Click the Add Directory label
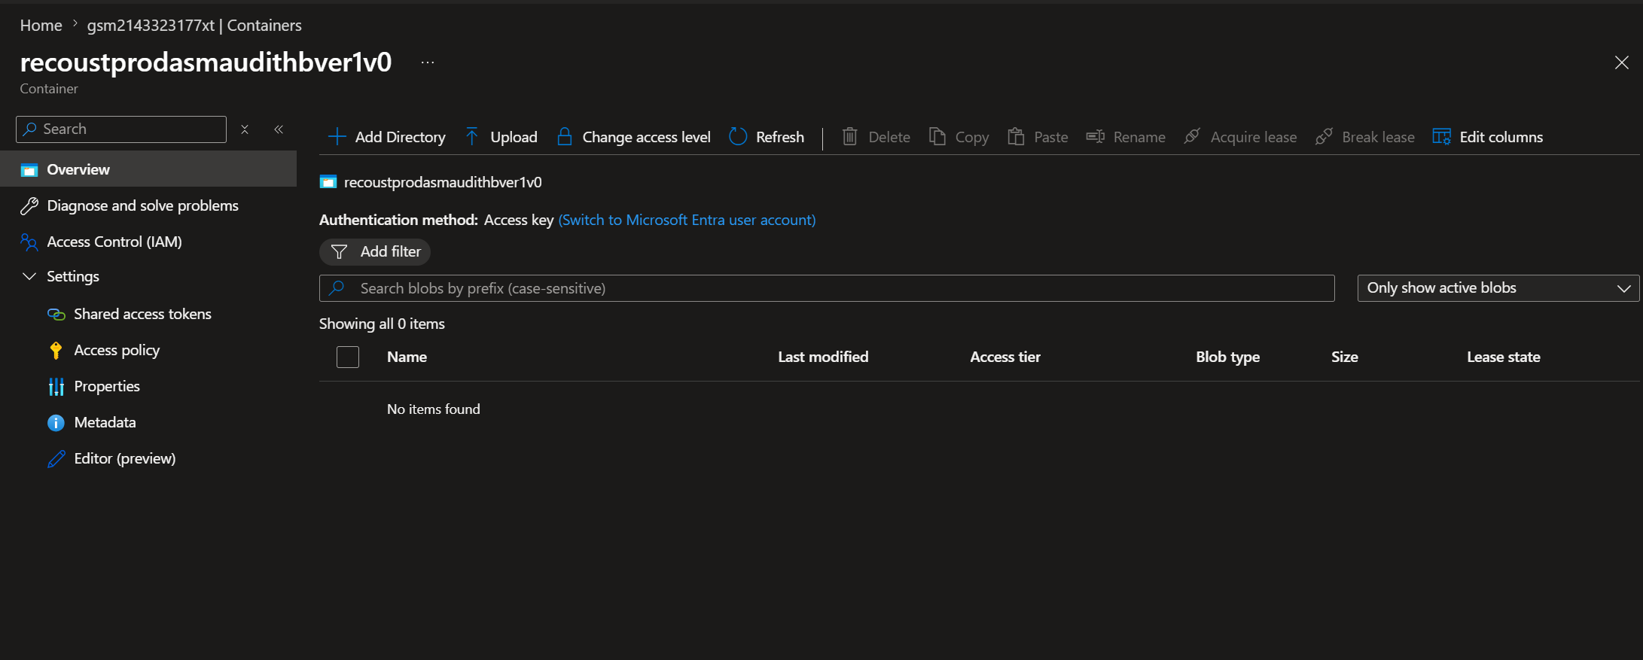This screenshot has width=1643, height=660. click(x=401, y=137)
